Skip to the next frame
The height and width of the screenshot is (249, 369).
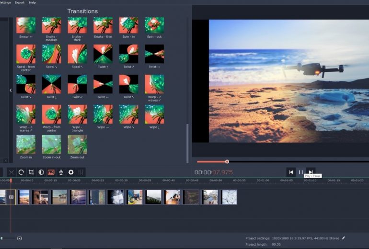coord(311,172)
